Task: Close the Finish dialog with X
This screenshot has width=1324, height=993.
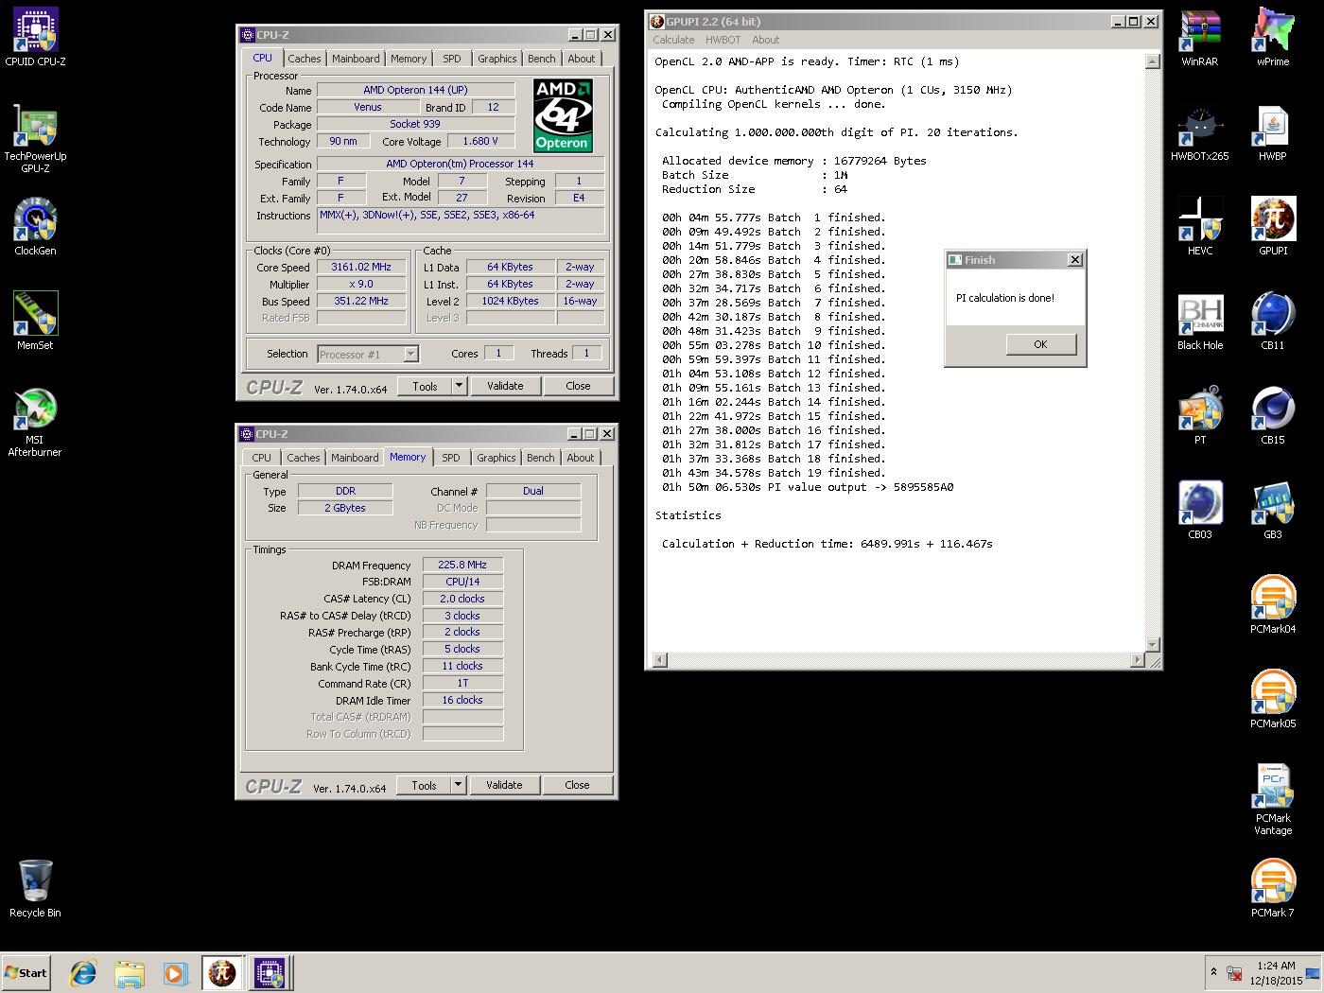Action: [1075, 260]
